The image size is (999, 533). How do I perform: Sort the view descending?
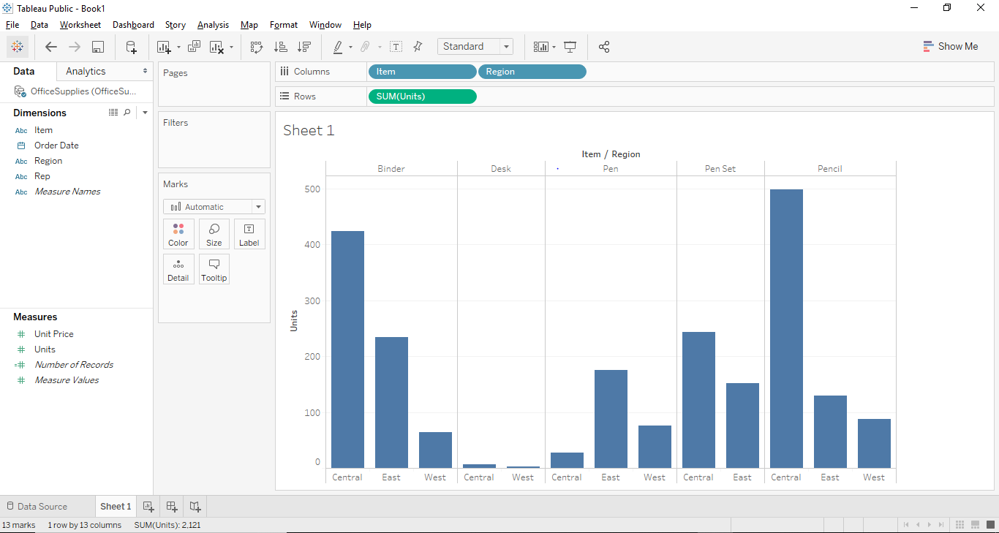(x=304, y=46)
